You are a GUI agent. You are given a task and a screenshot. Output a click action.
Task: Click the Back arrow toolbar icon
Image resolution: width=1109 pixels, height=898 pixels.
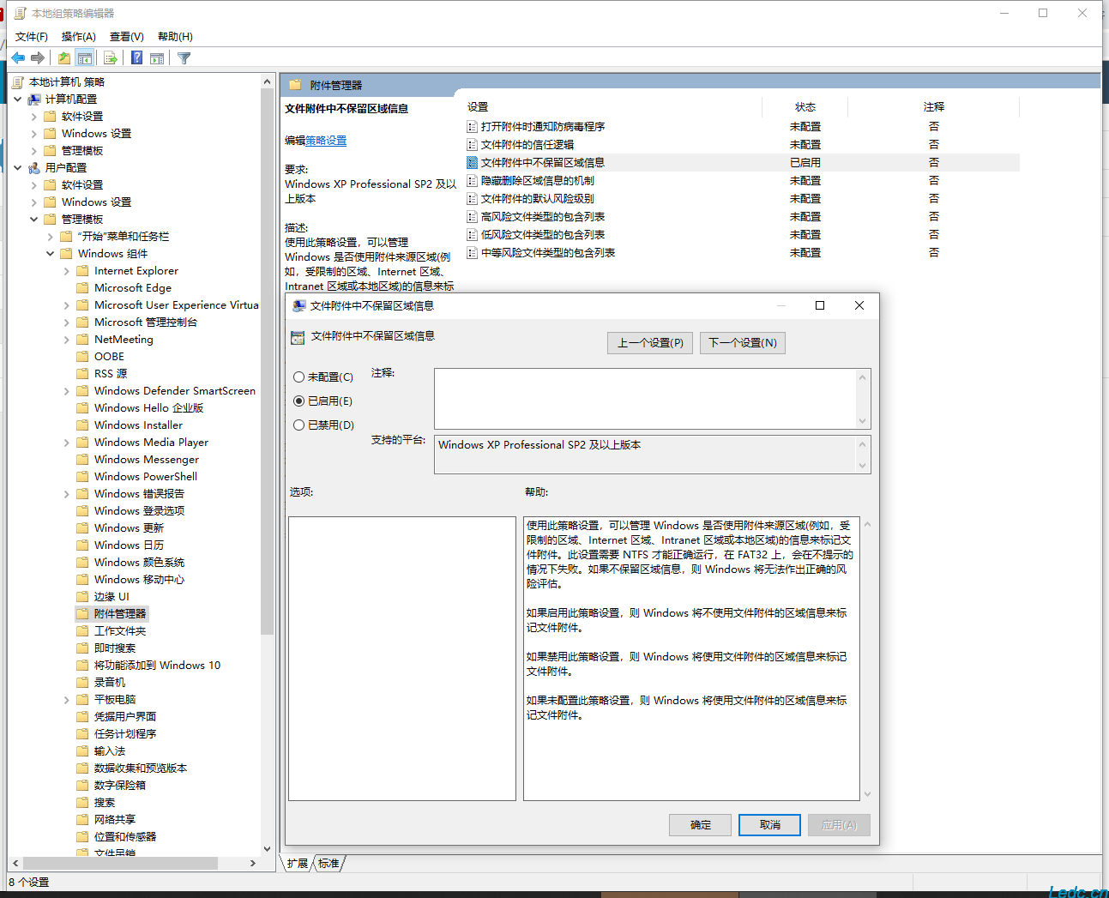18,58
